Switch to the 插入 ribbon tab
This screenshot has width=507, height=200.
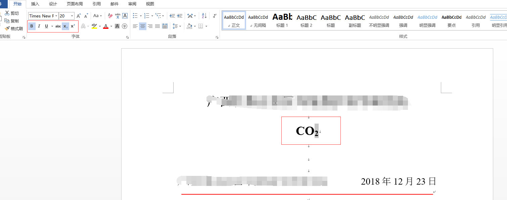click(x=35, y=4)
